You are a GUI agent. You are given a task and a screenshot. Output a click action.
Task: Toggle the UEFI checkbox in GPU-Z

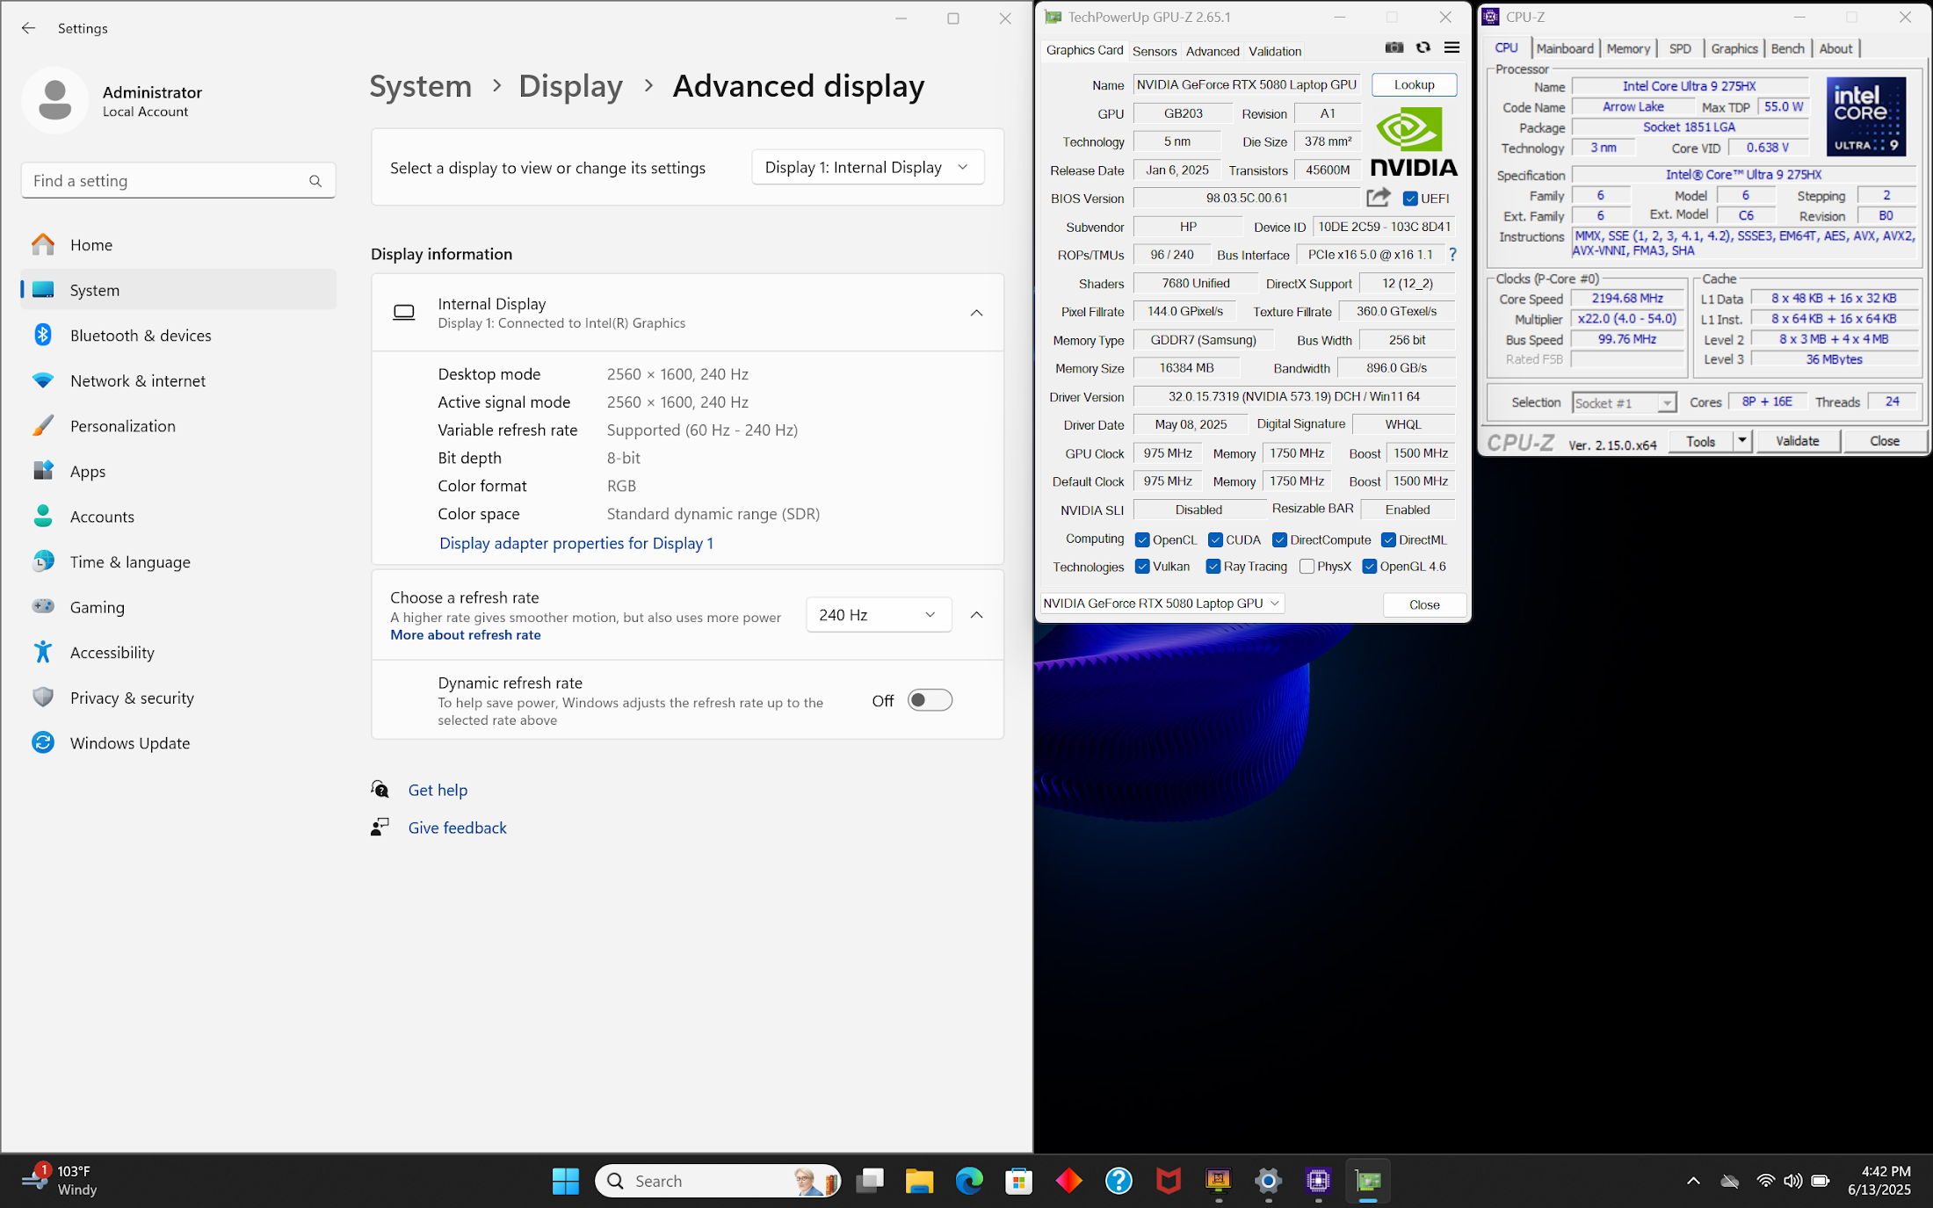point(1410,199)
